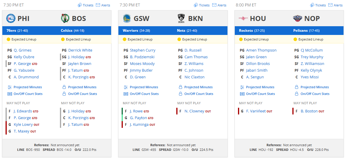Open Z. Williamson's player profile

312,64
